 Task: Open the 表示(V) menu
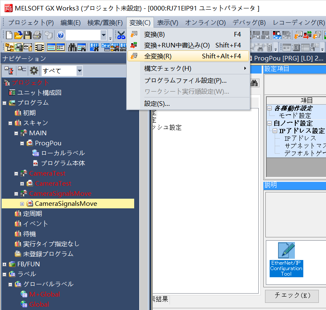pos(167,22)
